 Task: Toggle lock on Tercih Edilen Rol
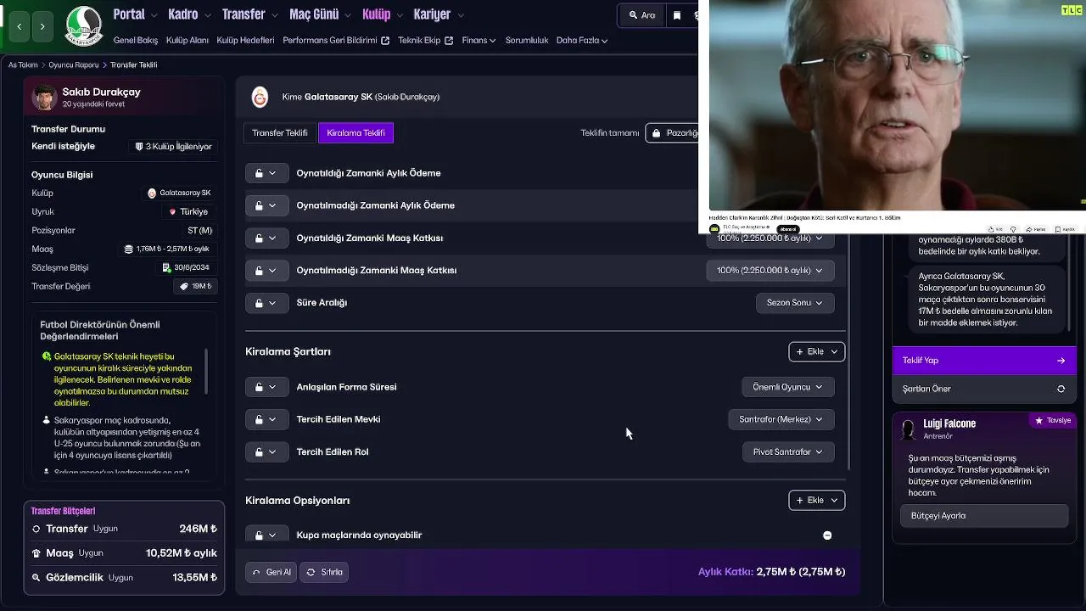point(266,451)
